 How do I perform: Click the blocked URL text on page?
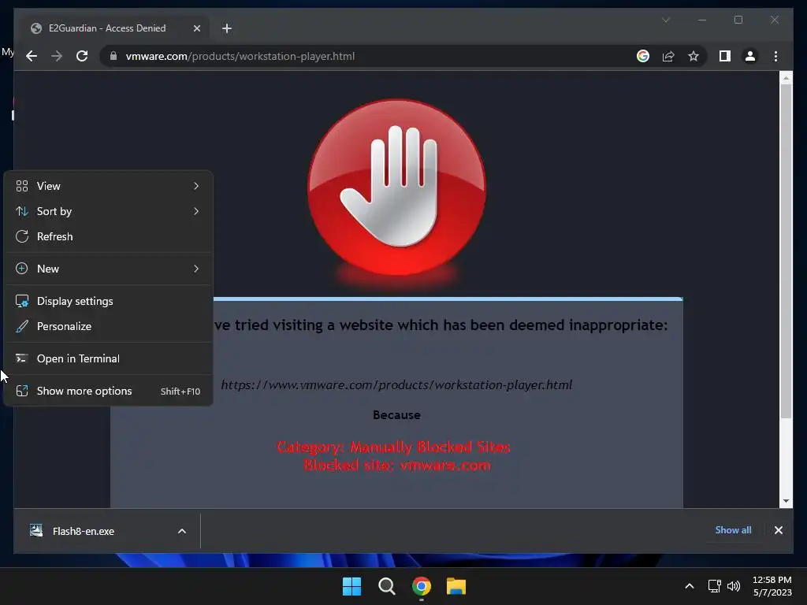coord(396,384)
